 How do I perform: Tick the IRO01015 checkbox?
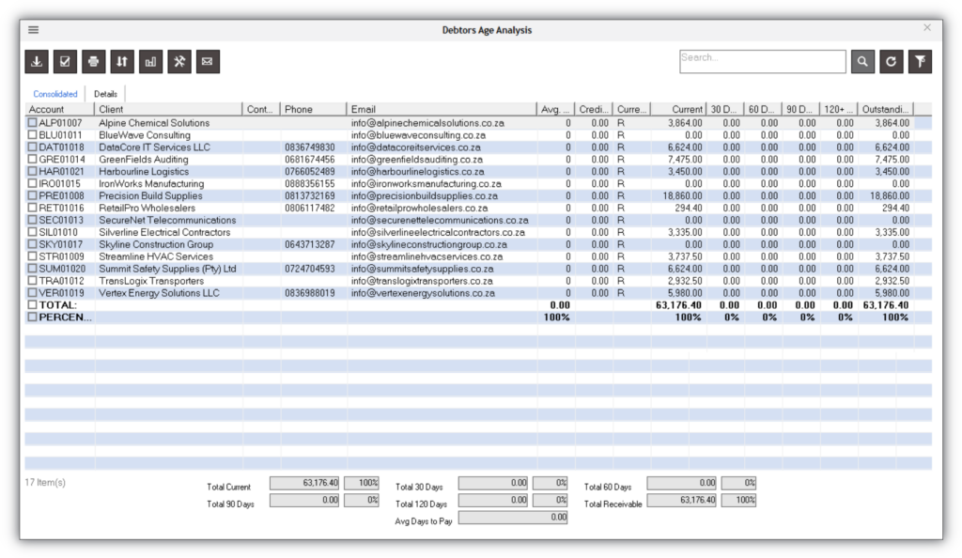coord(32,183)
